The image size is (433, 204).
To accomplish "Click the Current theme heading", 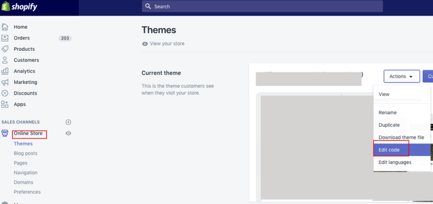I will click(161, 73).
